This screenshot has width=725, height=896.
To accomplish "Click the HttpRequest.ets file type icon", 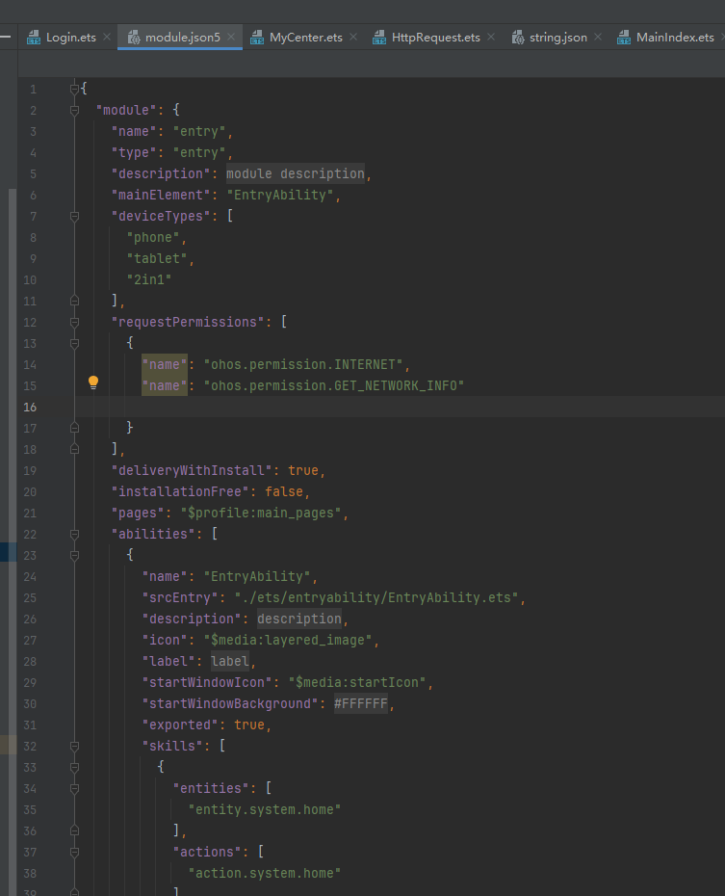I will [379, 38].
